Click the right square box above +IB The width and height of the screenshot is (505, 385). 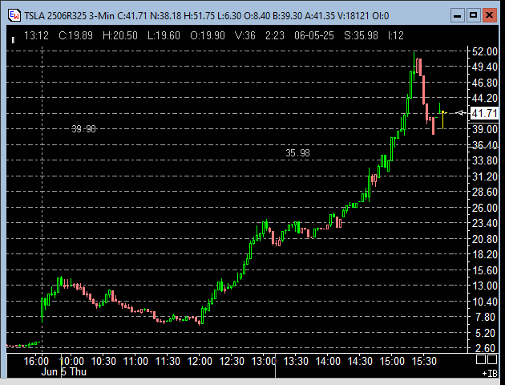tap(492, 359)
